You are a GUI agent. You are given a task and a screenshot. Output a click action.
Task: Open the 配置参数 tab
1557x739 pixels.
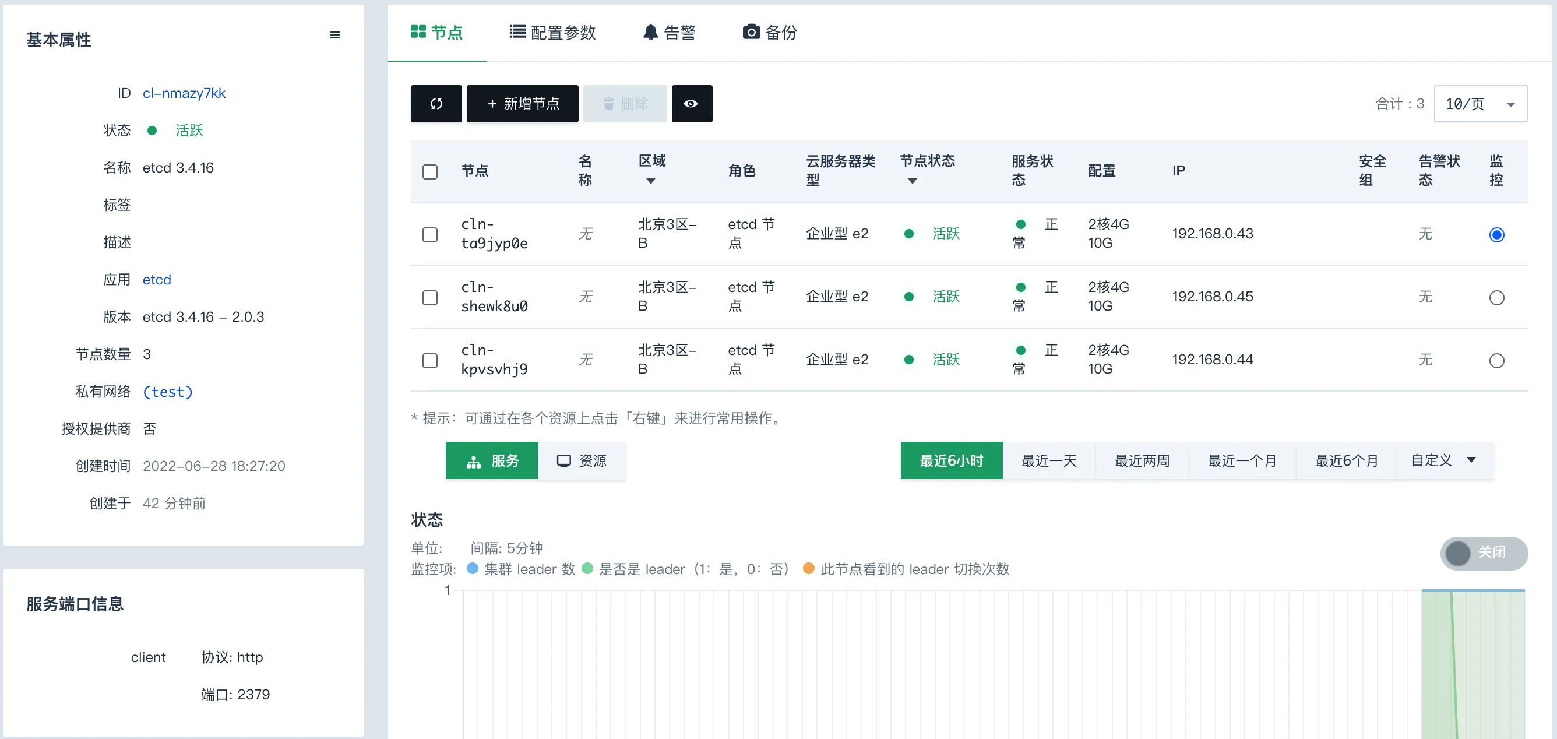point(552,33)
